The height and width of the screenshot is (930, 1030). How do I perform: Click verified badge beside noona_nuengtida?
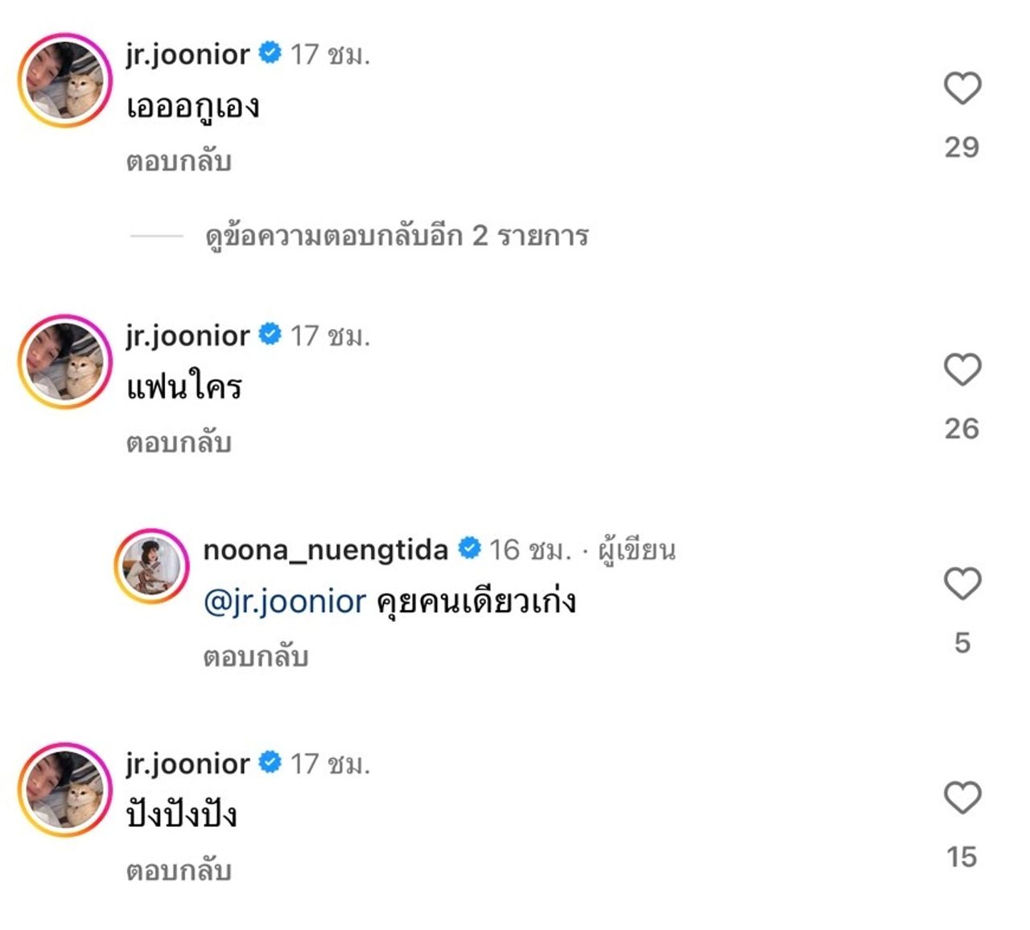click(469, 549)
